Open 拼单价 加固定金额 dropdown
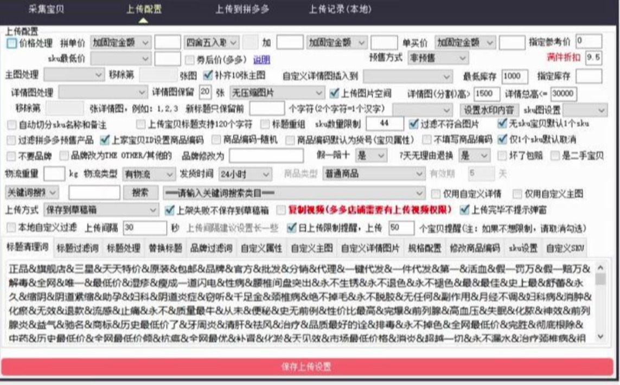Image resolution: width=620 pixels, height=385 pixels. (x=120, y=42)
